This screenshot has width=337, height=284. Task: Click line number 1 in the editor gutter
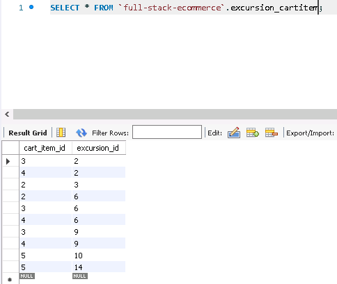tap(21, 8)
